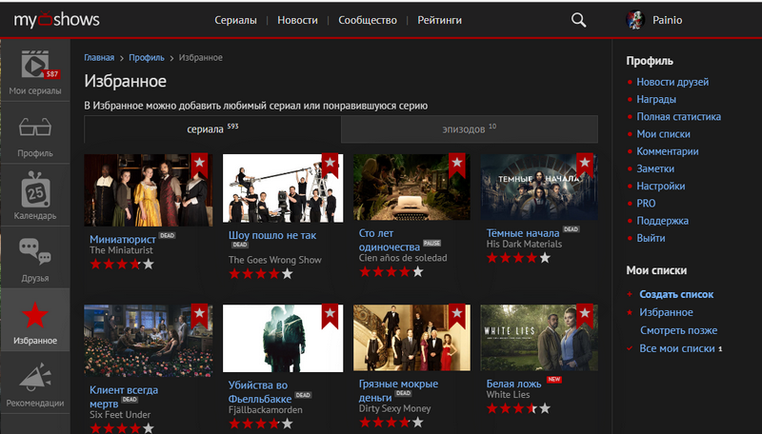The width and height of the screenshot is (762, 434).
Task: Toggle favorite ribbon on Шоу пошло не так
Action: tap(330, 166)
